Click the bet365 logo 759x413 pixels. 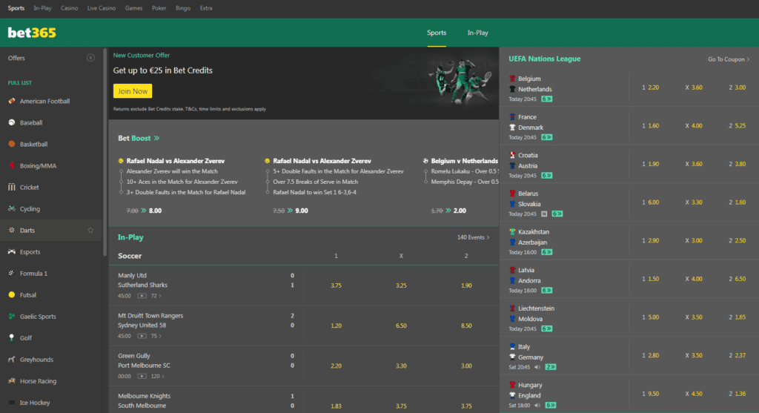pos(32,33)
